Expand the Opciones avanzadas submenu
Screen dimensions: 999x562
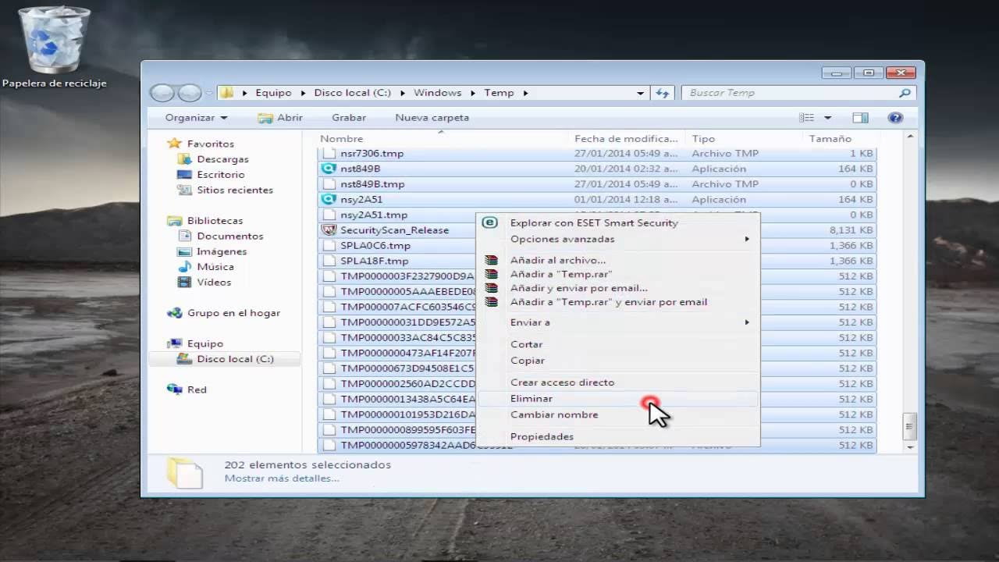[x=747, y=239]
